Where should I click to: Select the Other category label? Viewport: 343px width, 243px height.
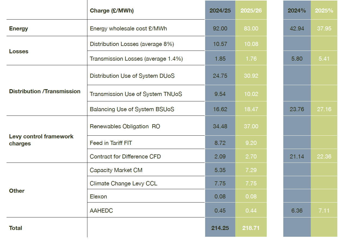tap(17, 191)
